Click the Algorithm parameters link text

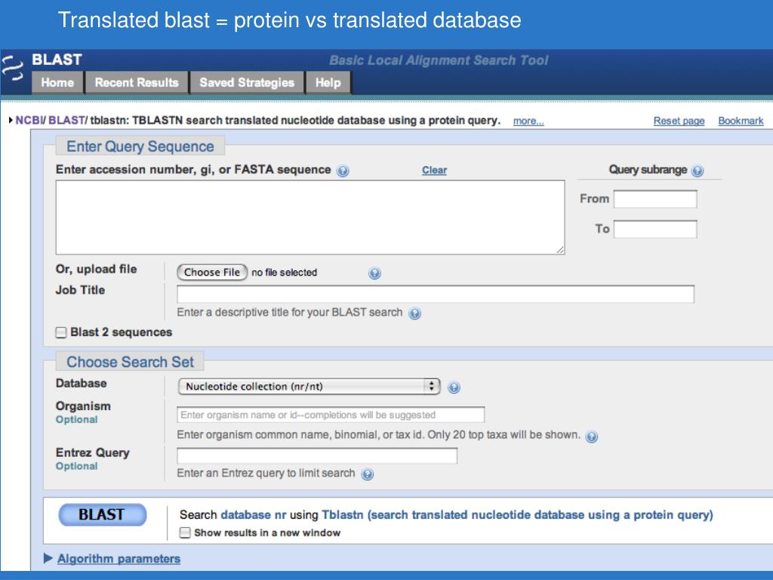[x=119, y=559]
